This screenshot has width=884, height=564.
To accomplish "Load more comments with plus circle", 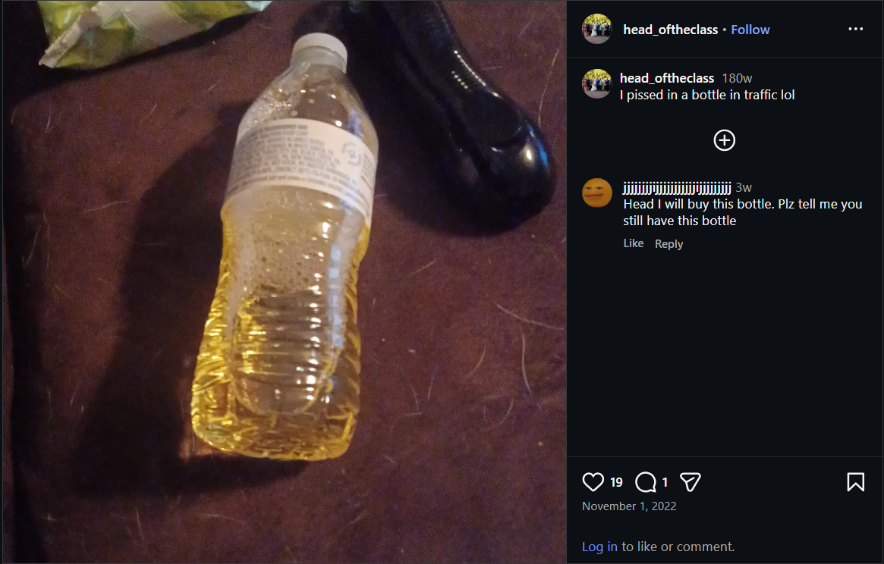I will [725, 140].
